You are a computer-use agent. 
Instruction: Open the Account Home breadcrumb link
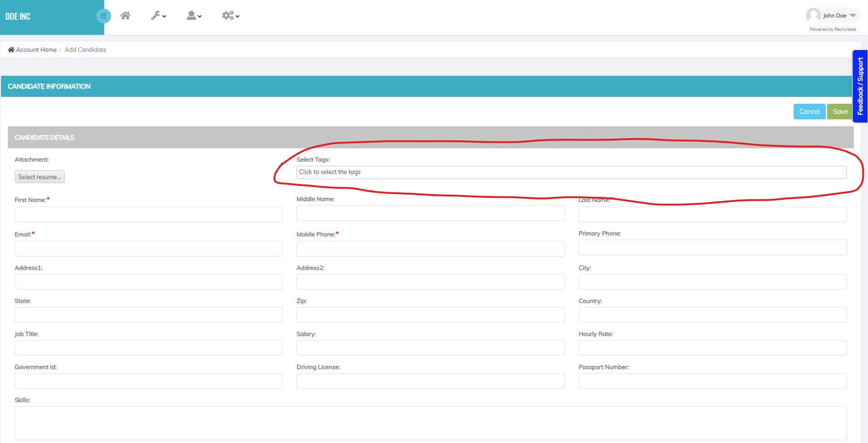[36, 49]
